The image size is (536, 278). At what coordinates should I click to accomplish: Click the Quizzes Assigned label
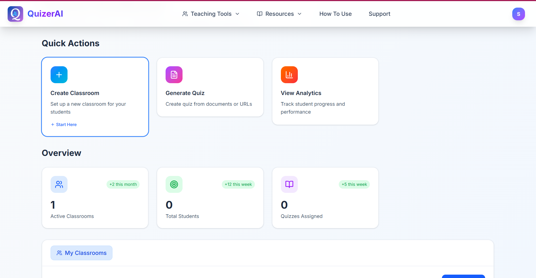tap(301, 216)
